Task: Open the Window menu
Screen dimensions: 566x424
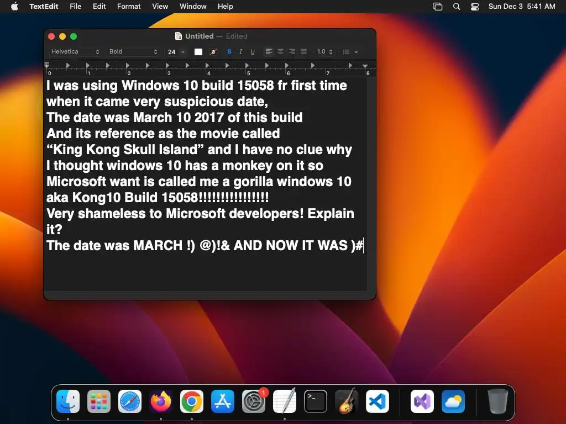Action: (x=193, y=7)
